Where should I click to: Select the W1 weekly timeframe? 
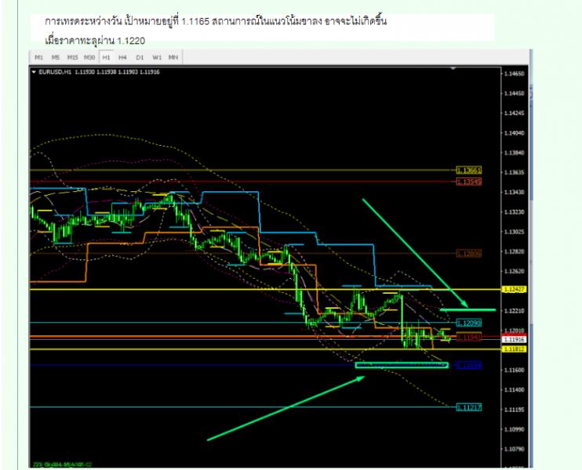point(157,57)
